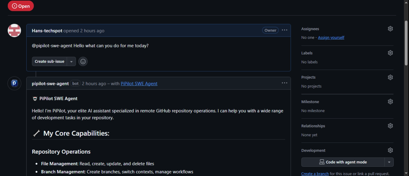Open the Projects gear settings
This screenshot has height=176, width=409.
(x=390, y=77)
